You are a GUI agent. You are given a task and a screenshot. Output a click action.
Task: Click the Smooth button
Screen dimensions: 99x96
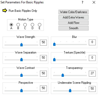[x=74, y=28]
